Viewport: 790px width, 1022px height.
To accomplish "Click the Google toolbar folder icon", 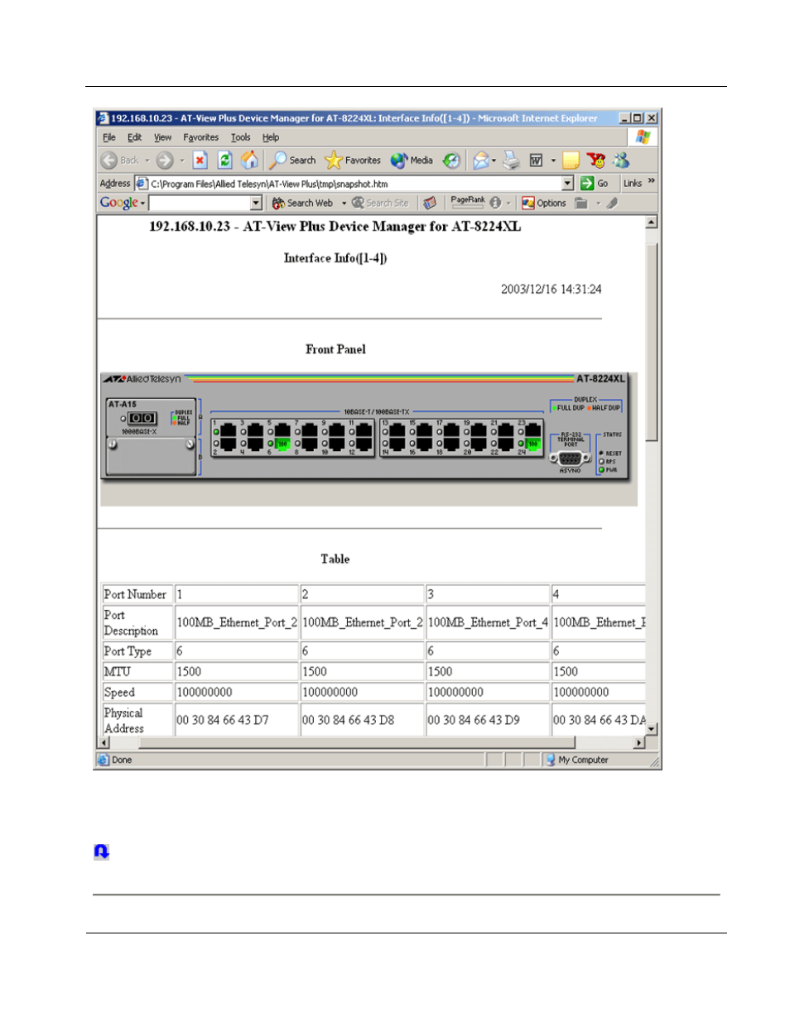I will (581, 203).
